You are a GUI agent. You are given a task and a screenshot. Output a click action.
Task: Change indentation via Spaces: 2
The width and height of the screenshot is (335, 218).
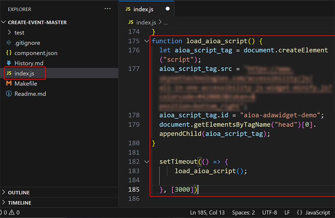(x=243, y=213)
